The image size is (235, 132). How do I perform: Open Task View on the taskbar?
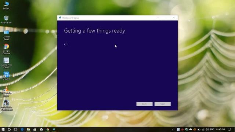(15, 129)
